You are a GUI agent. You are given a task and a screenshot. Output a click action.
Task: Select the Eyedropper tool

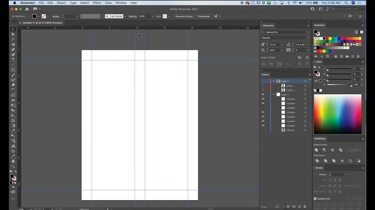click(x=13, y=131)
